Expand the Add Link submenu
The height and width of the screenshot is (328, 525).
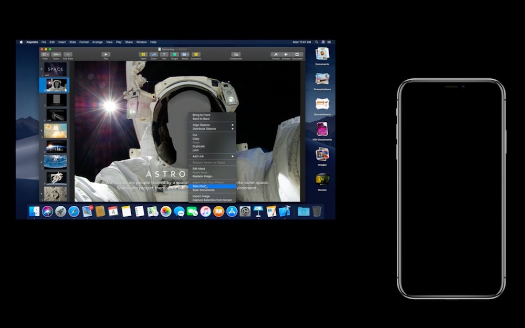(212, 156)
